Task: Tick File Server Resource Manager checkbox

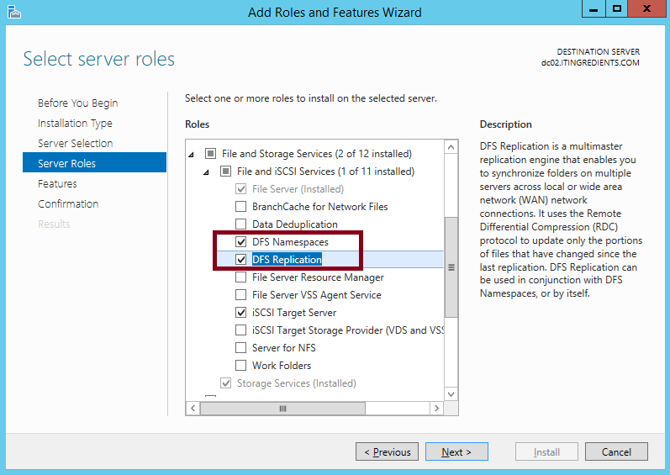Action: tap(242, 277)
